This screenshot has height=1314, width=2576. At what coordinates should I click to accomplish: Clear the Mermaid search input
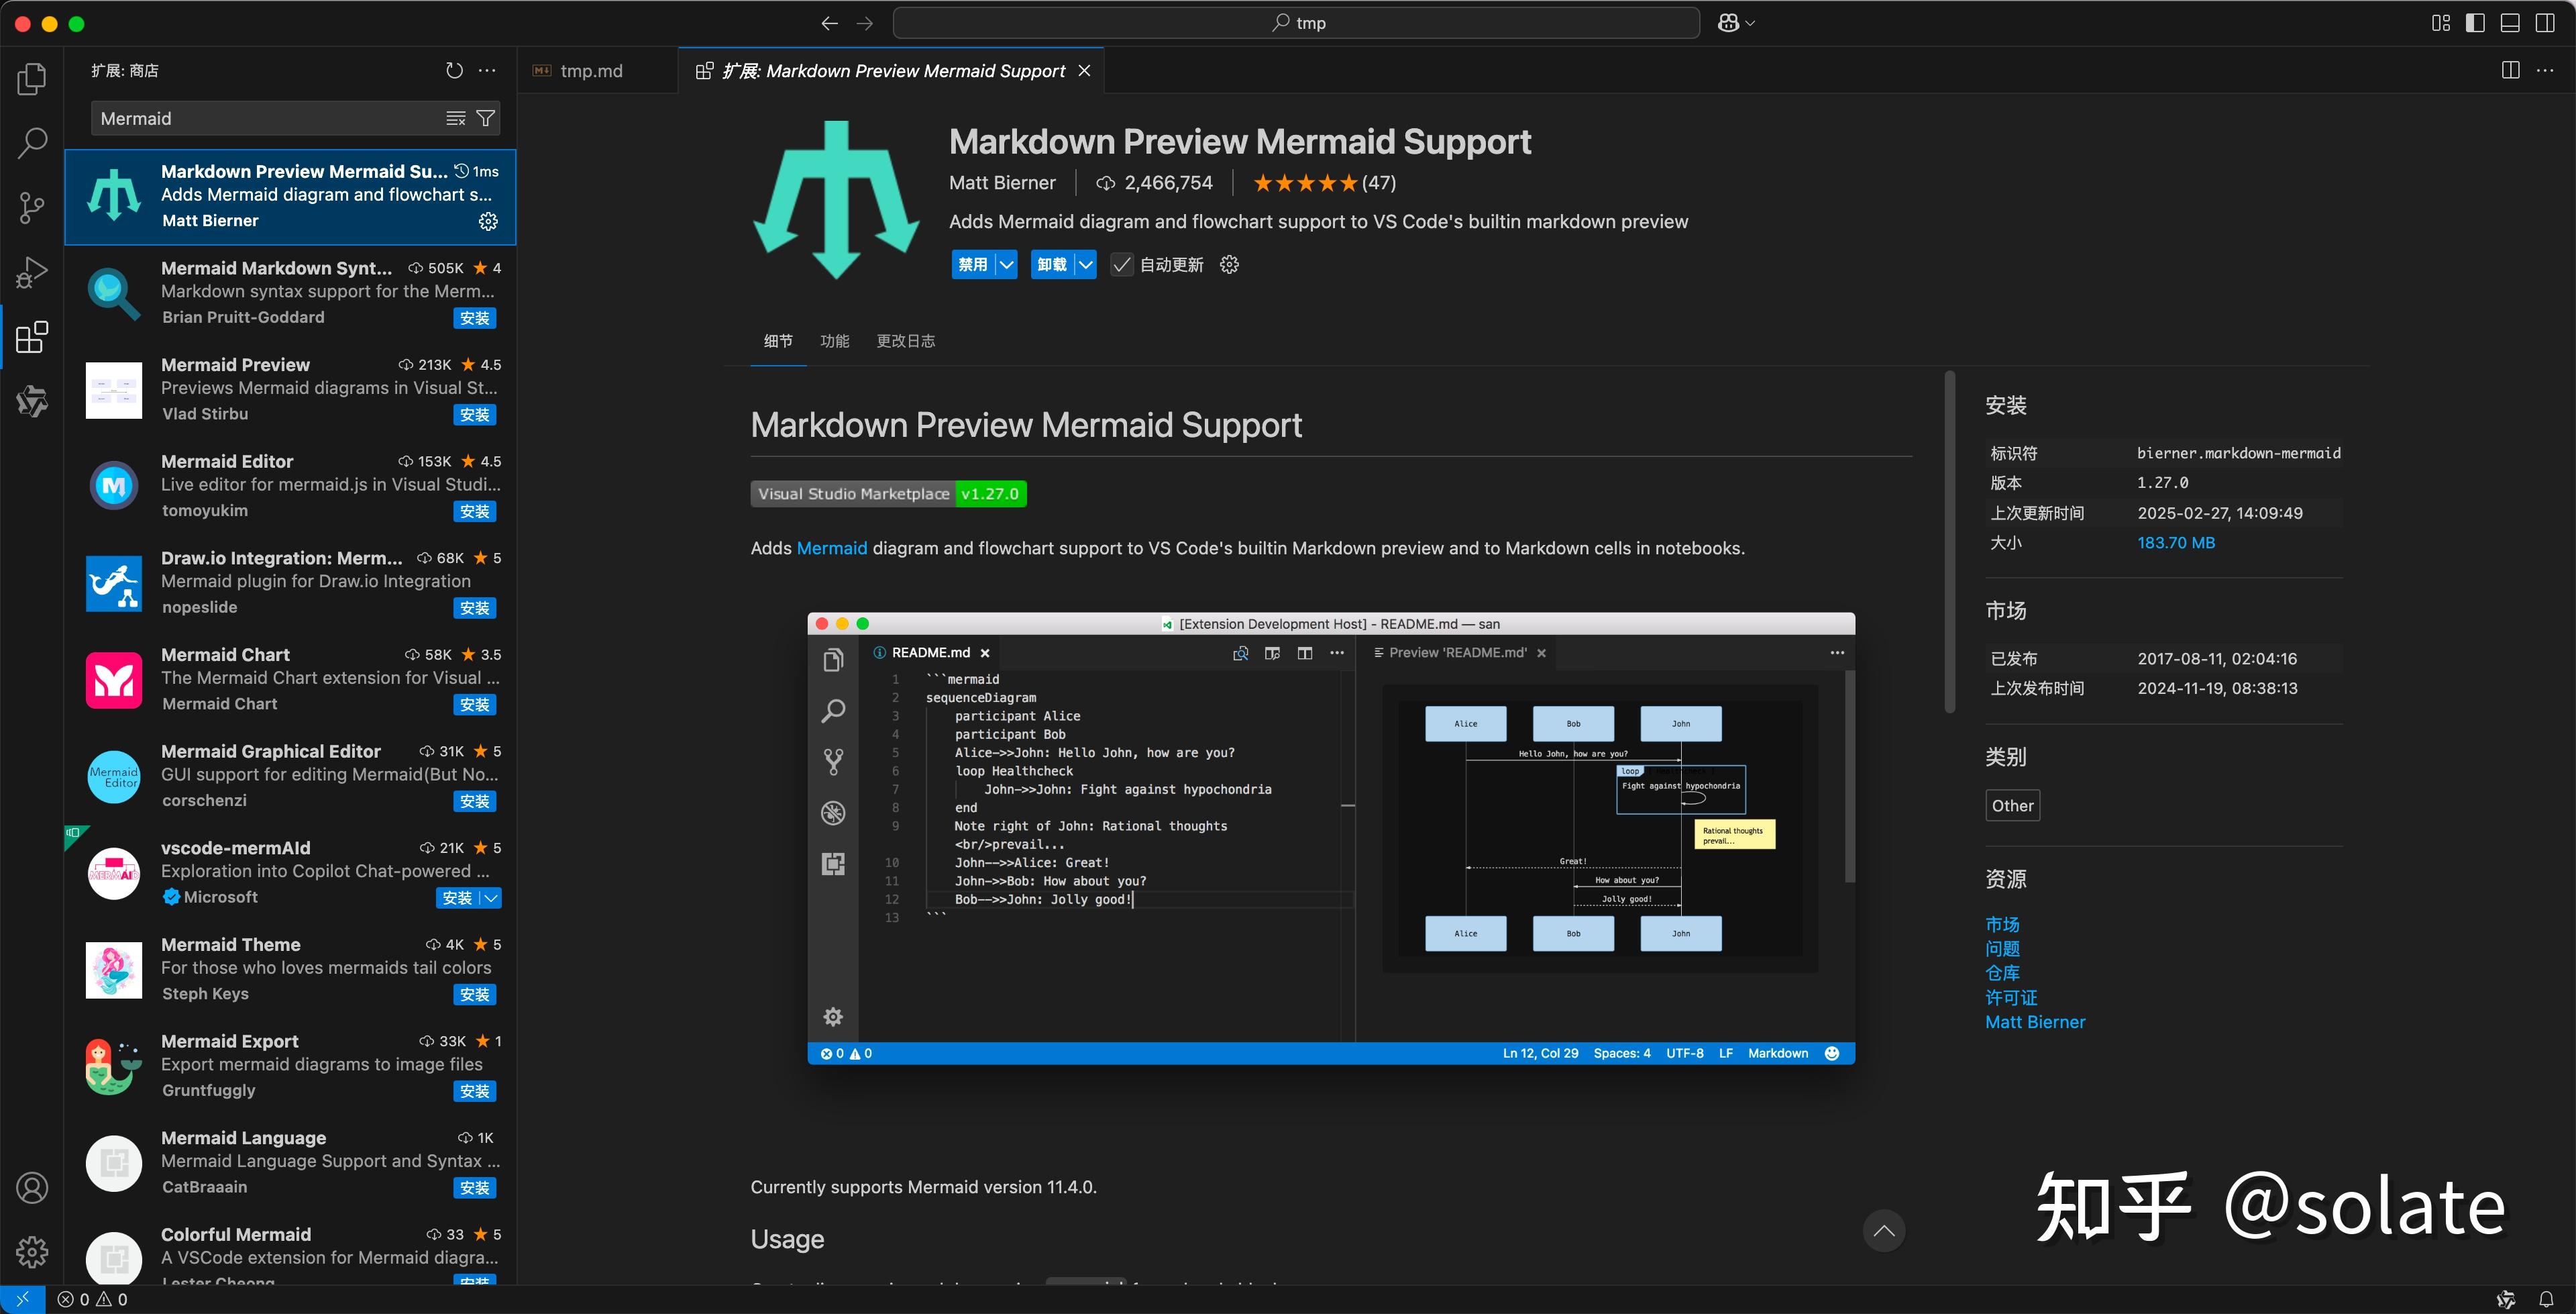[456, 118]
